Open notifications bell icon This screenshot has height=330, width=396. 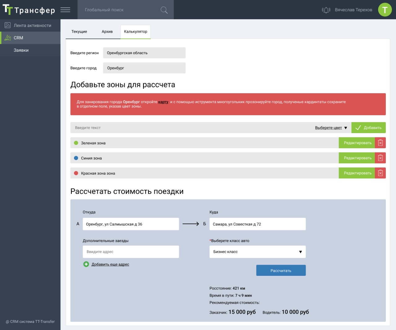[x=326, y=10]
